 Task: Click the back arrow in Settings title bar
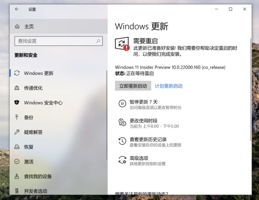point(17,9)
